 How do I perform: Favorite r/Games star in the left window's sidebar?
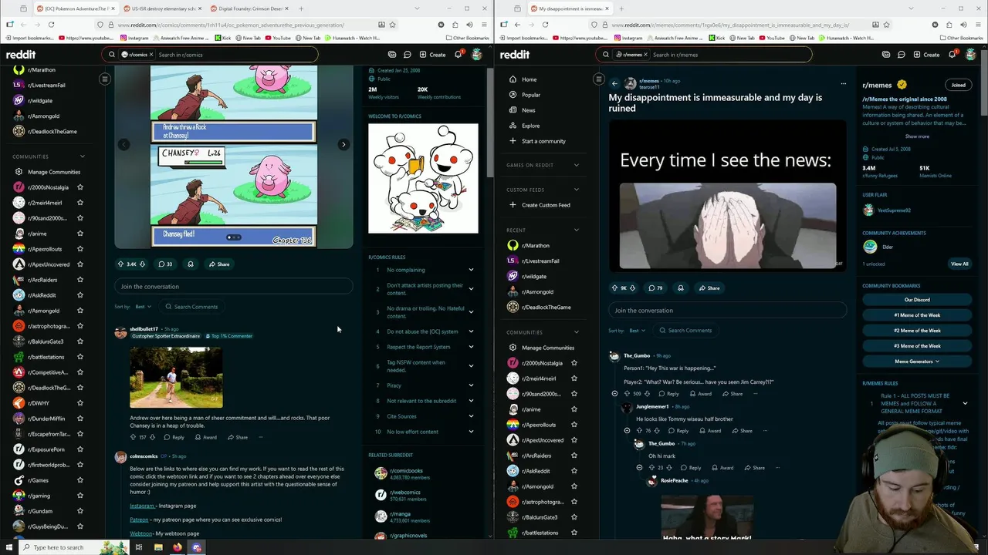point(80,480)
